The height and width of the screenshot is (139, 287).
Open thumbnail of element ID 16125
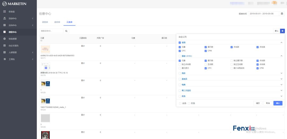click(45, 84)
